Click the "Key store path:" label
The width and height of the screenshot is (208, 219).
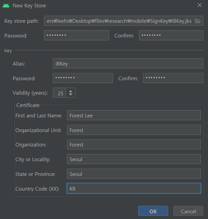(x=21, y=21)
